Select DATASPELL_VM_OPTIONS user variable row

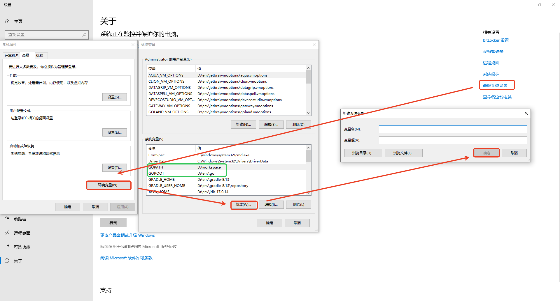(x=227, y=94)
